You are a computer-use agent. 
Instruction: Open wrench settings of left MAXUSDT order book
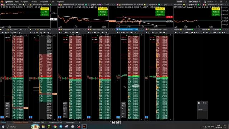2,33
